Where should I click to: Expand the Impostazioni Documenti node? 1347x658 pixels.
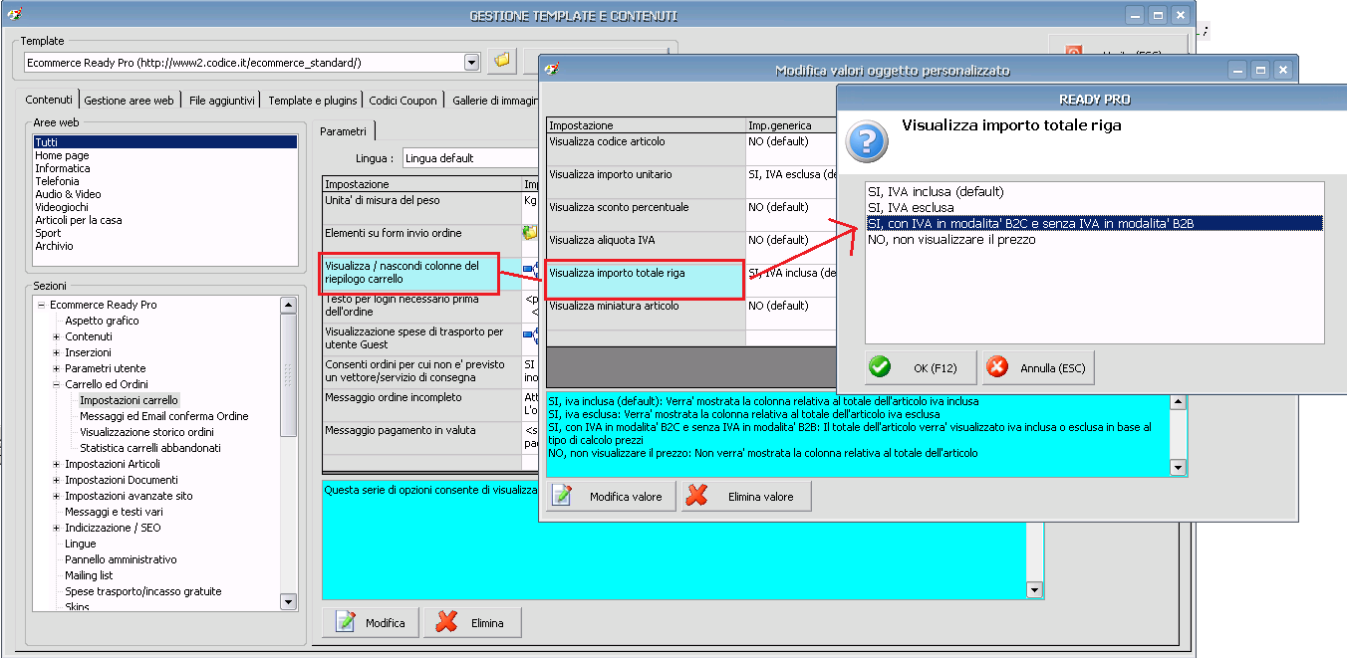pos(57,480)
